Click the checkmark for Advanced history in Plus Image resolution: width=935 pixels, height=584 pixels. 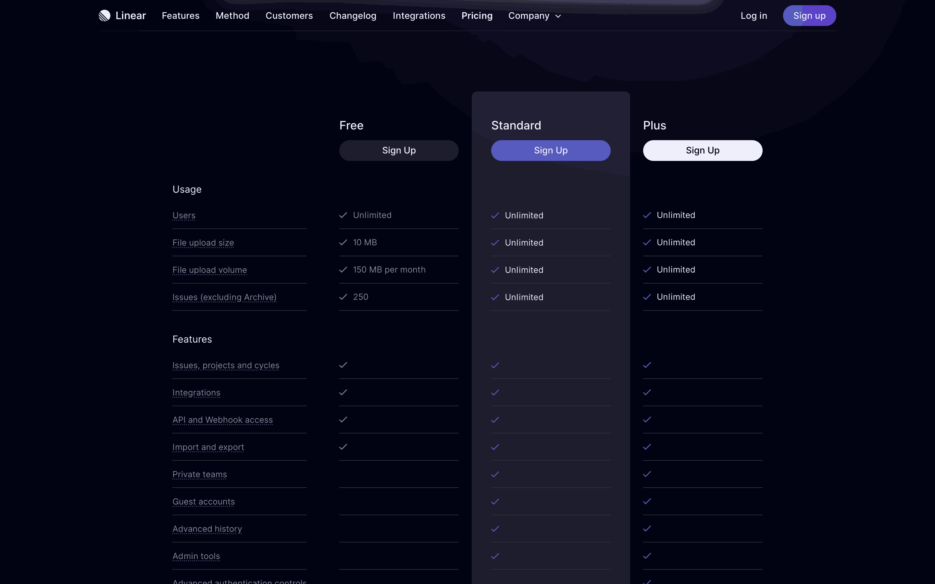(x=647, y=529)
